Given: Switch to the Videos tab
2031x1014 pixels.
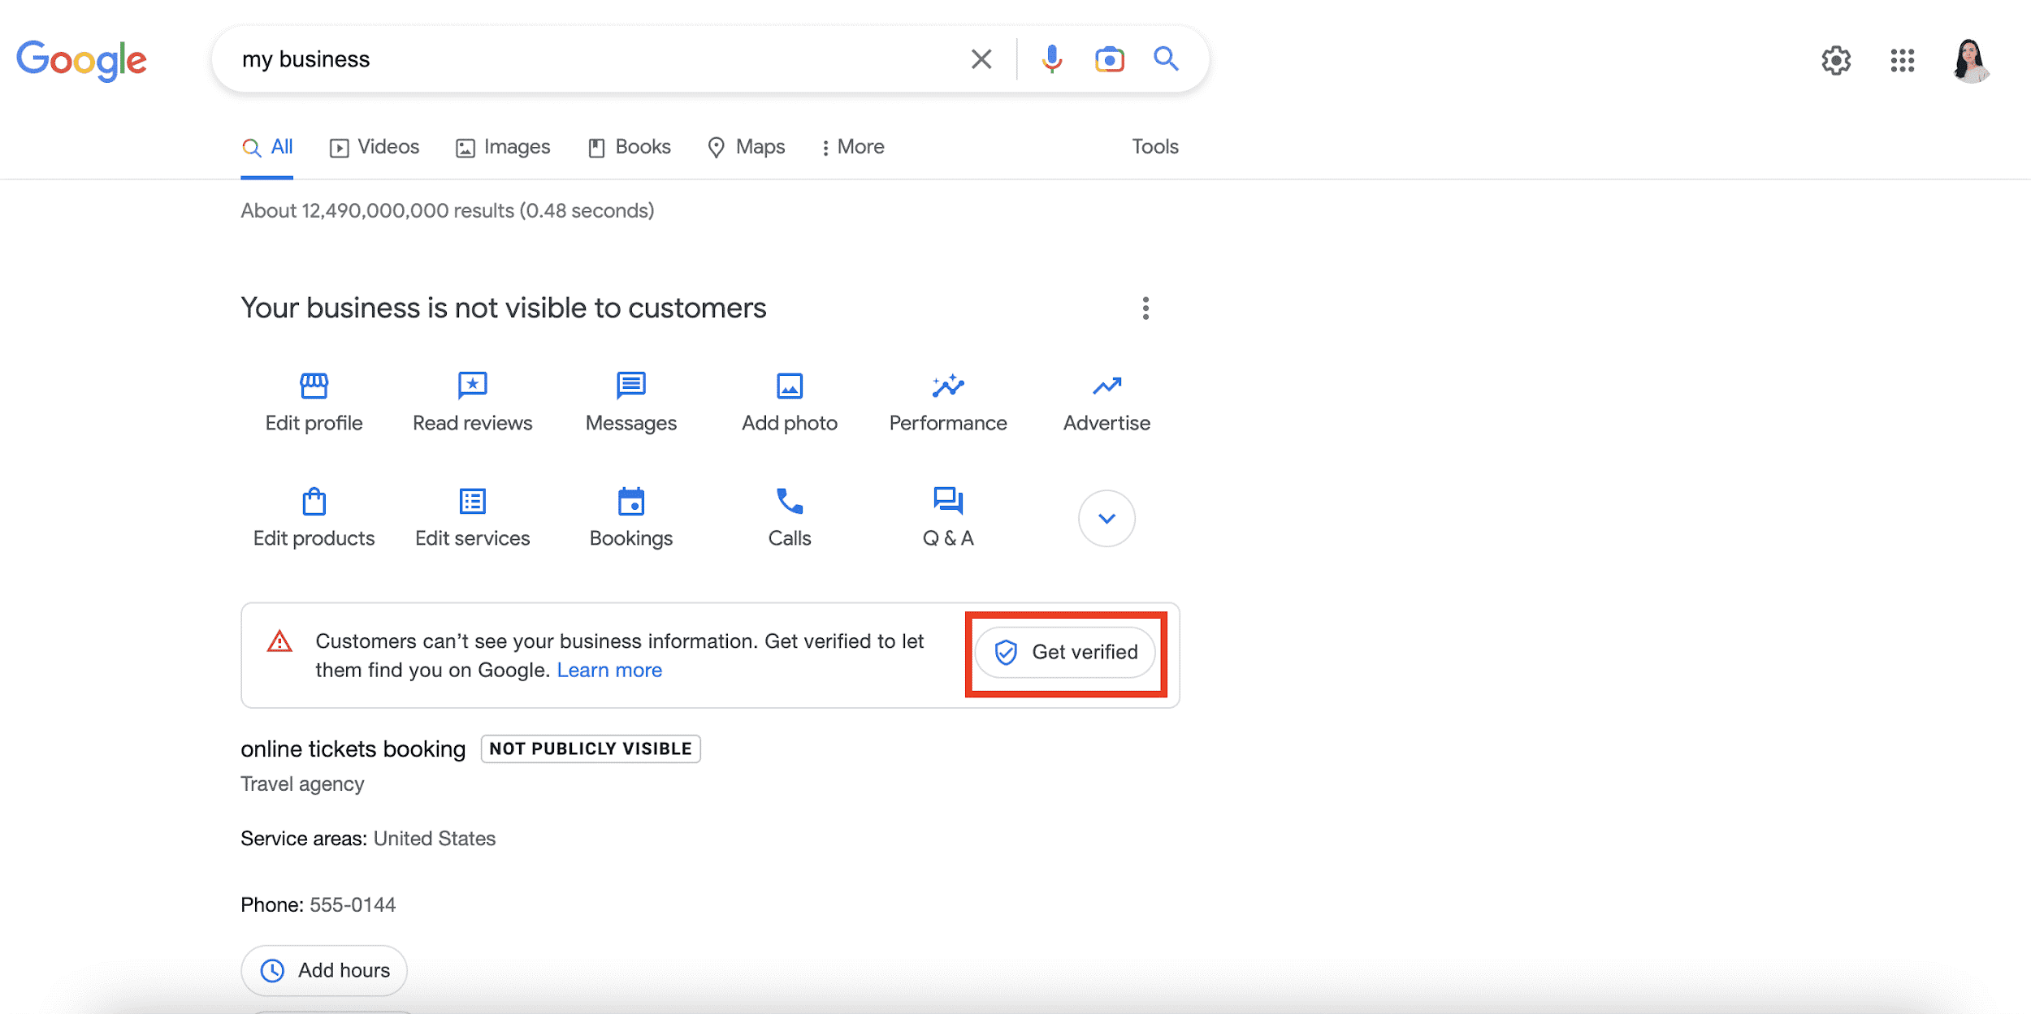Looking at the screenshot, I should tap(375, 147).
